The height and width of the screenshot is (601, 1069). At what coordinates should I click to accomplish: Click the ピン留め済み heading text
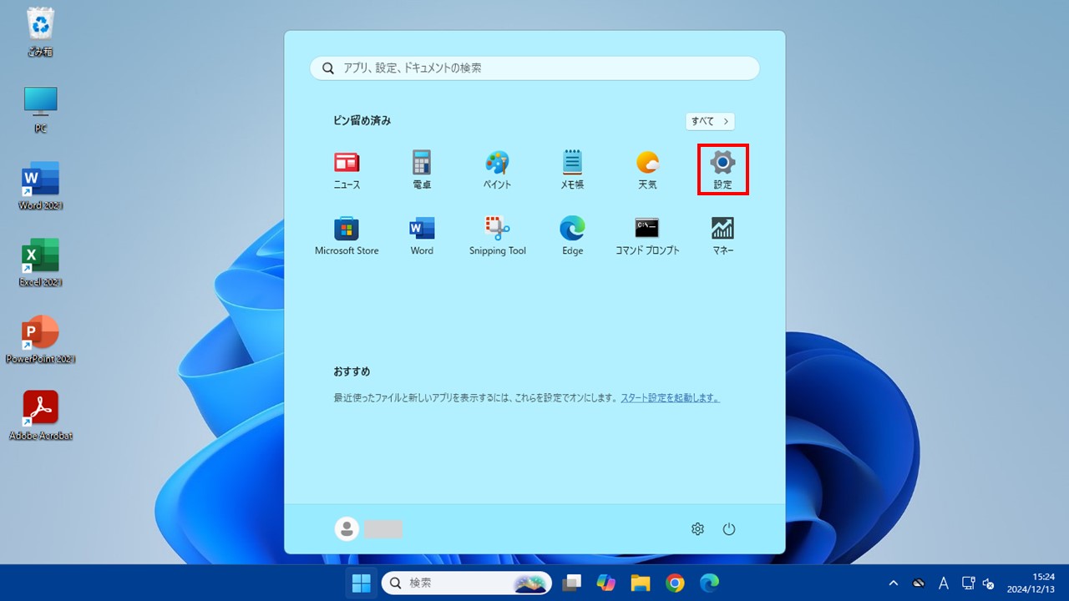tap(362, 121)
